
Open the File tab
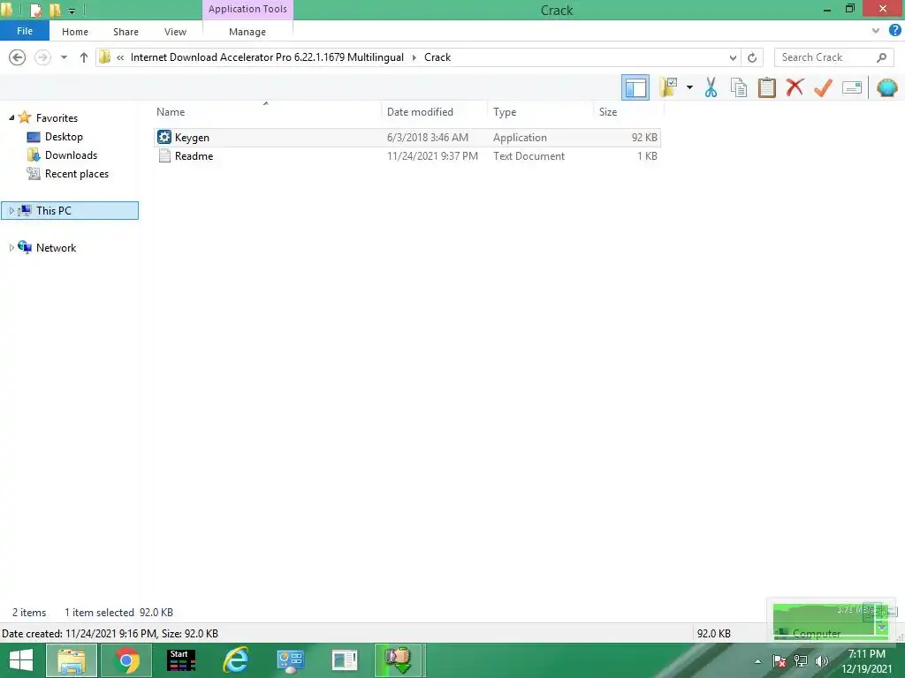[x=25, y=31]
